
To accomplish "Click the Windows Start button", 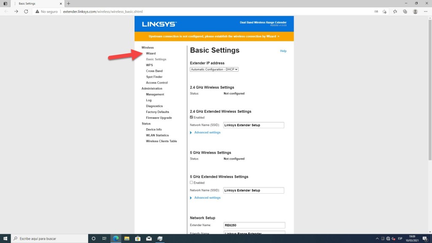I will (5, 239).
